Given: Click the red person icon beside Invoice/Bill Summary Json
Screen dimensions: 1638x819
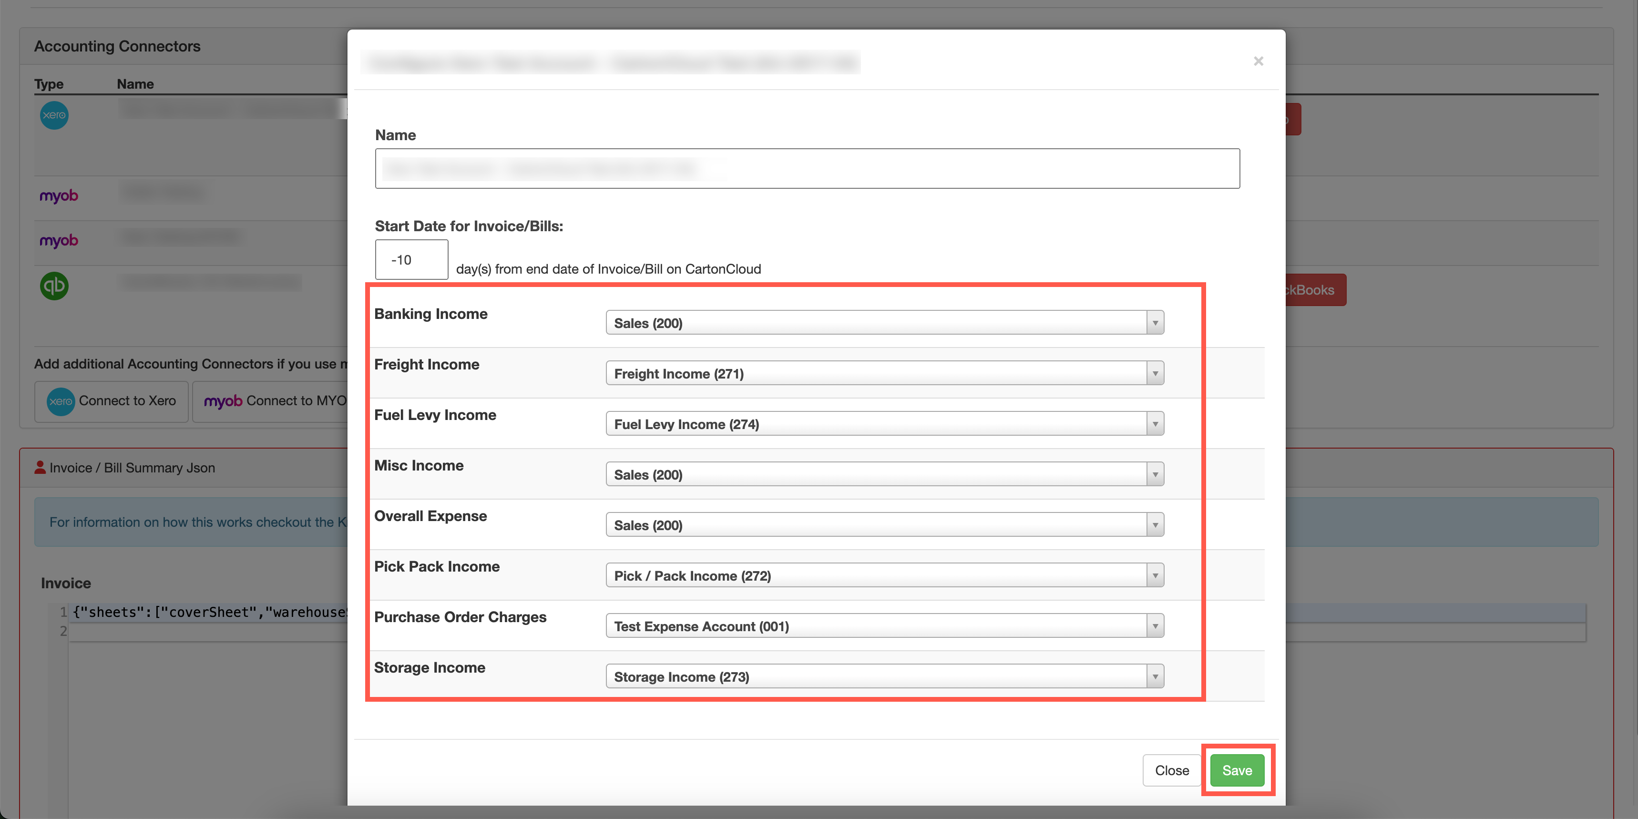Looking at the screenshot, I should click(x=40, y=467).
